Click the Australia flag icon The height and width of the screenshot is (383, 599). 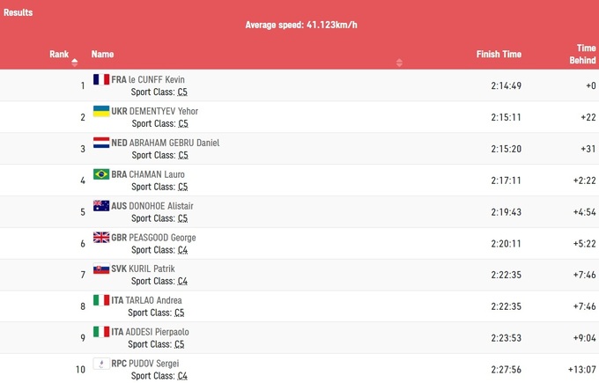click(101, 206)
